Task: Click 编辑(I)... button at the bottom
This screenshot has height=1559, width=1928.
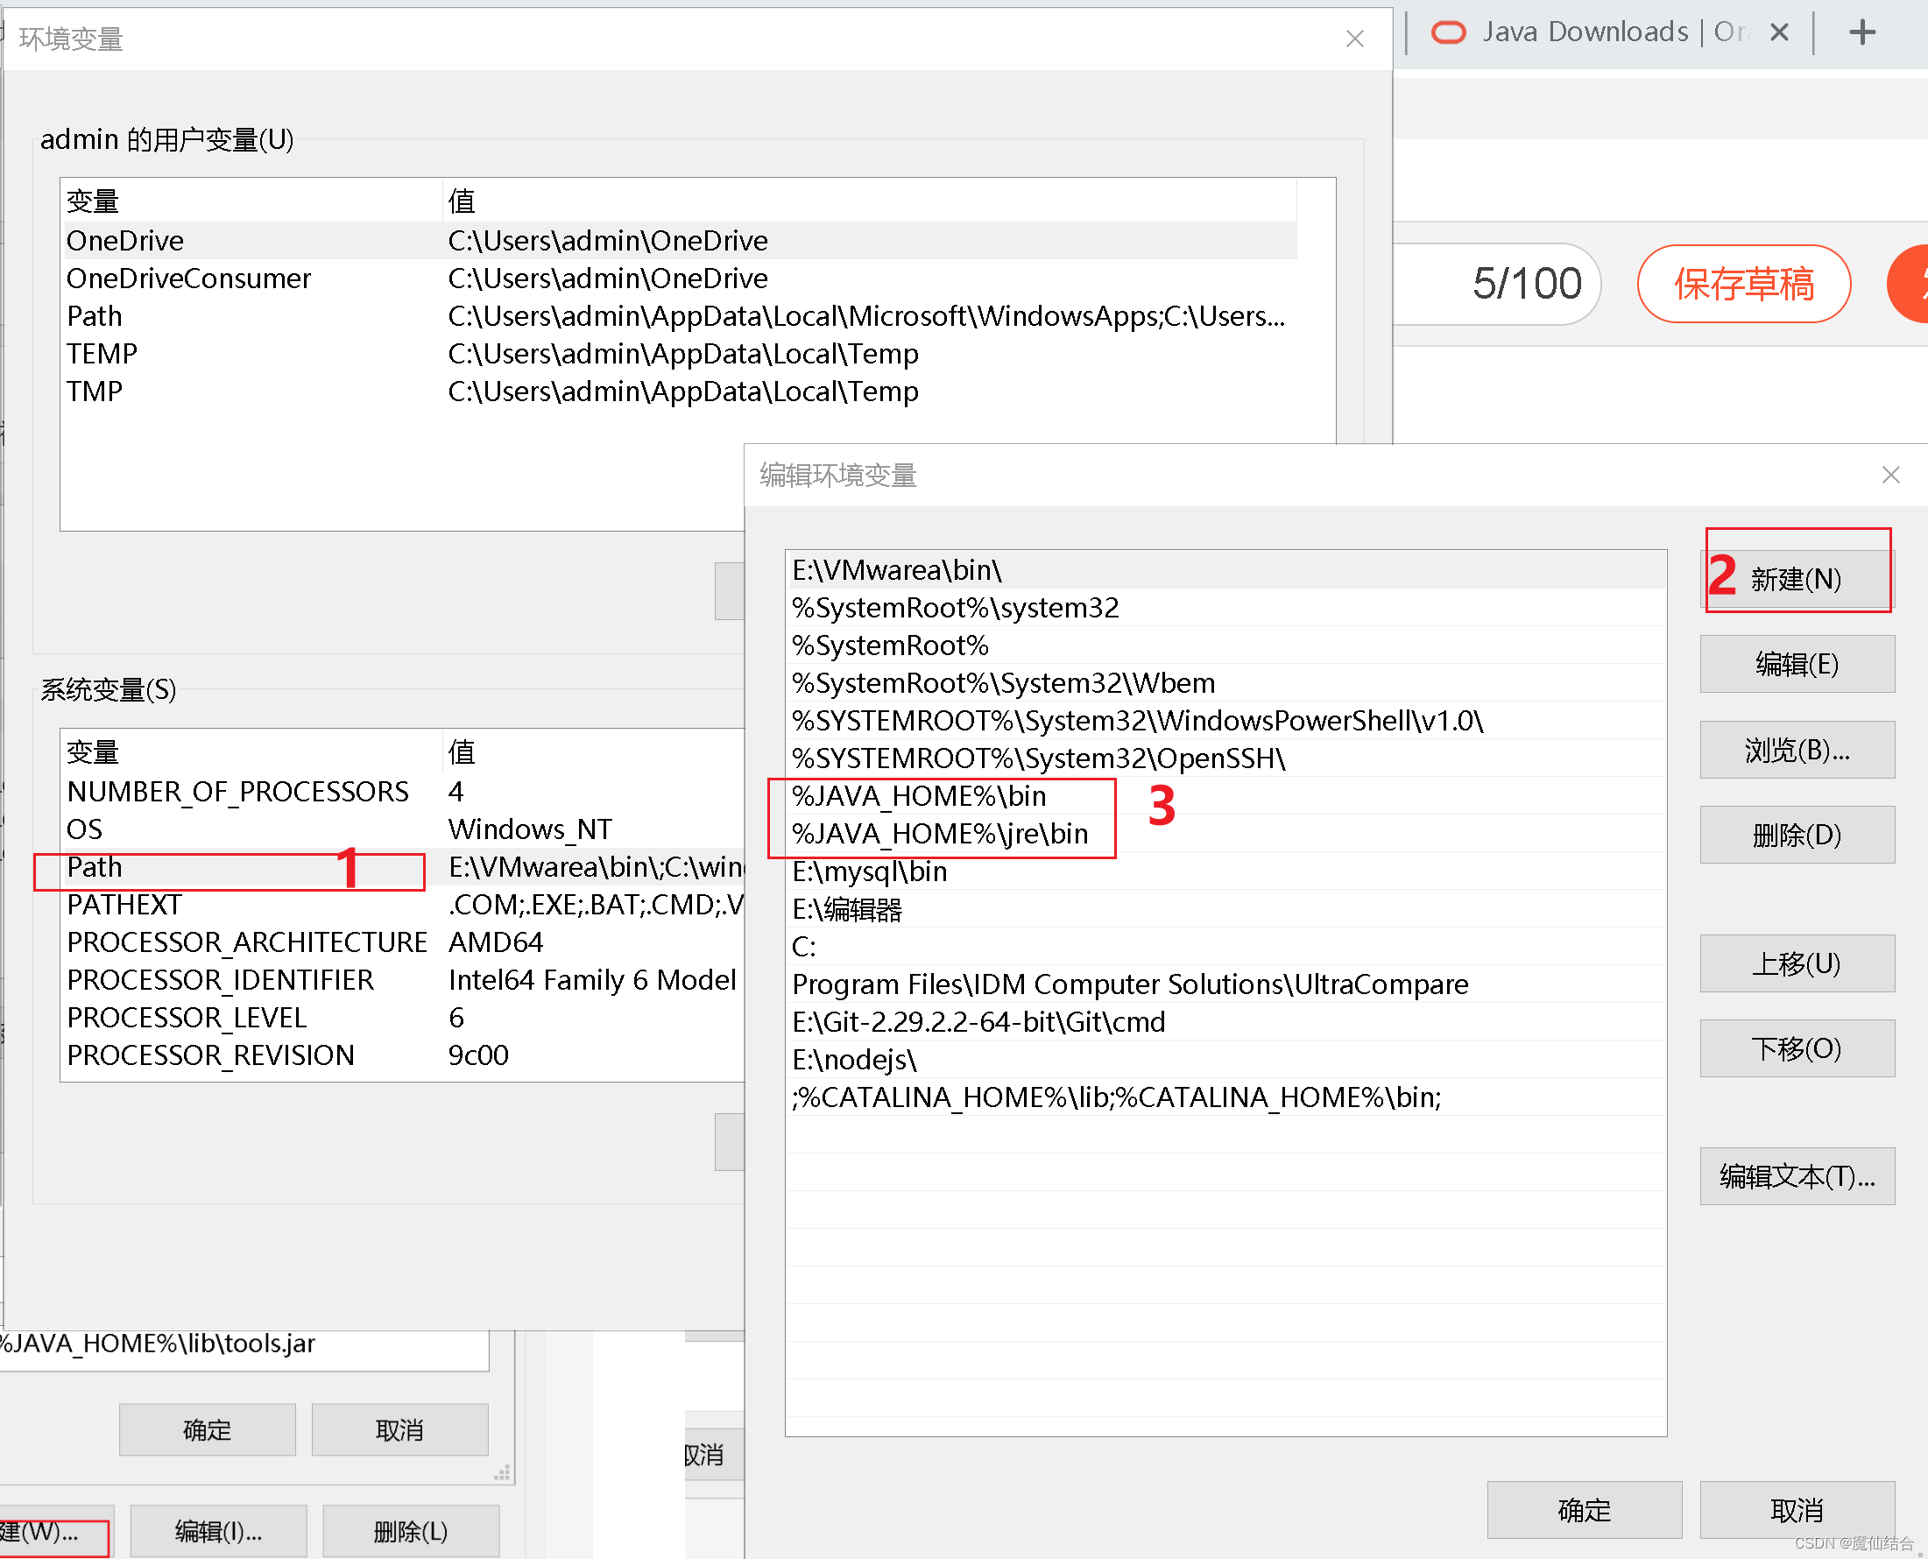Action: click(x=218, y=1531)
